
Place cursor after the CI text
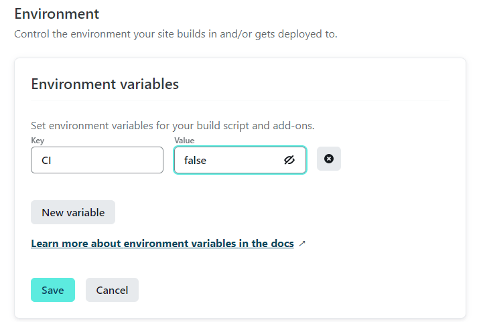pos(52,160)
